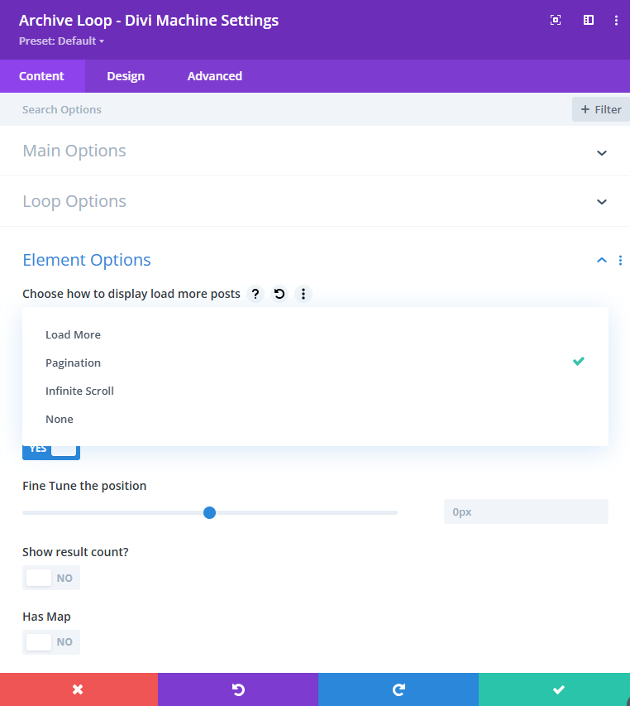Save changes with green checkmark button
This screenshot has width=630, height=706.
(558, 689)
